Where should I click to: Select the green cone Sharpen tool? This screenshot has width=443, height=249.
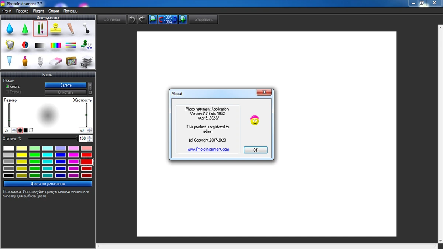click(25, 28)
